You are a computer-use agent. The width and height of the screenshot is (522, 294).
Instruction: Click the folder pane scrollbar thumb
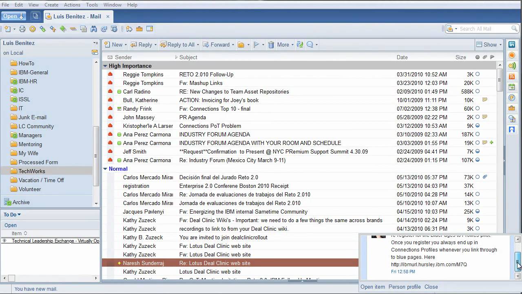96,155
